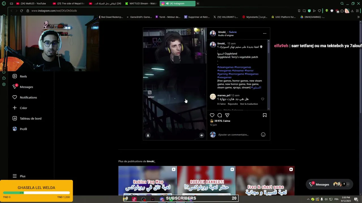Click the reel post date 12 juin
Image resolution: width=362 pixels, height=203 pixels.
pyautogui.click(x=213, y=125)
